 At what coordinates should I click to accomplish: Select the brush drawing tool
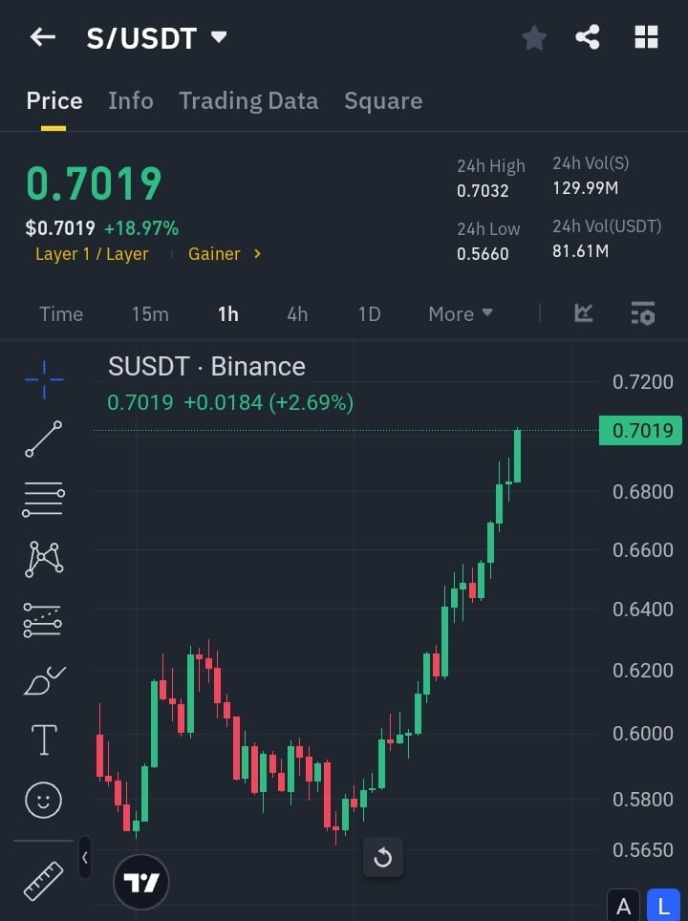(x=45, y=680)
